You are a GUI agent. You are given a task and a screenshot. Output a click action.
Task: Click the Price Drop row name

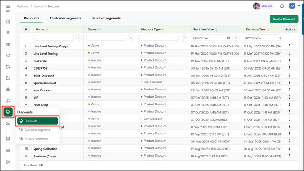pos(41,105)
